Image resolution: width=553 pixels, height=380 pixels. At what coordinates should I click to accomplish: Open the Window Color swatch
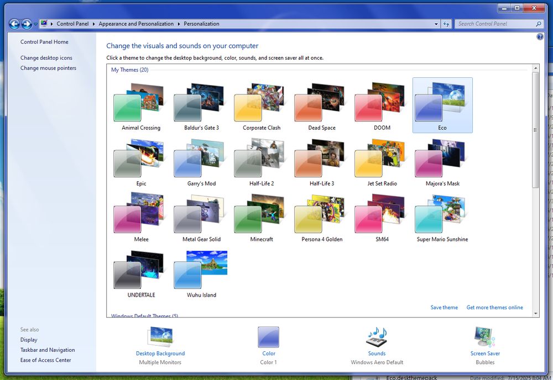point(268,337)
